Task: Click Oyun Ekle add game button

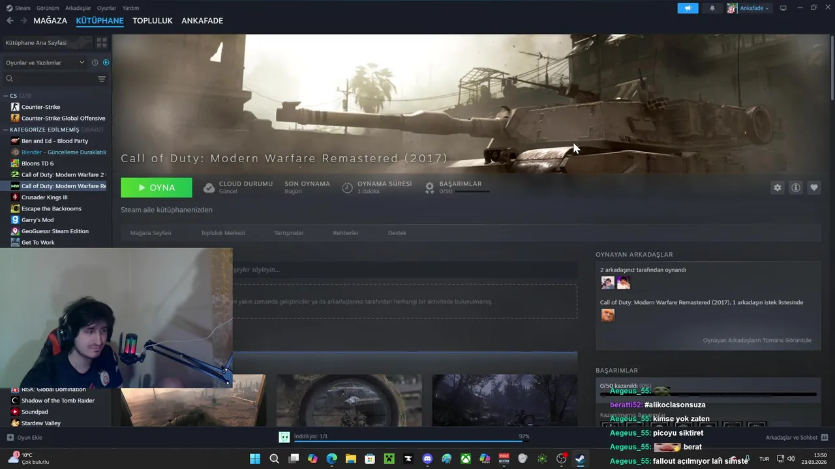Action: point(24,437)
